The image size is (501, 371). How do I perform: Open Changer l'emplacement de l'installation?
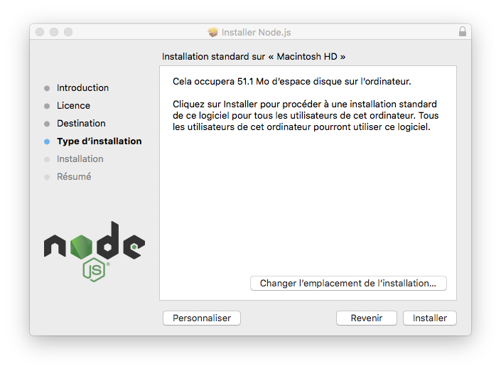click(x=348, y=284)
